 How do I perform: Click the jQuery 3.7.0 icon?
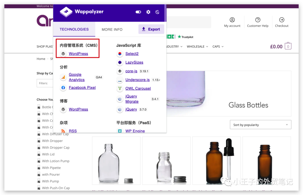coord(120,109)
